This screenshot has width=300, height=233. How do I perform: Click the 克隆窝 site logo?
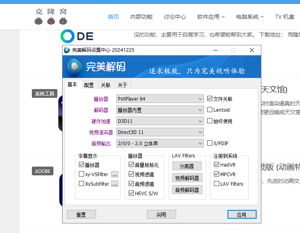(x=51, y=16)
